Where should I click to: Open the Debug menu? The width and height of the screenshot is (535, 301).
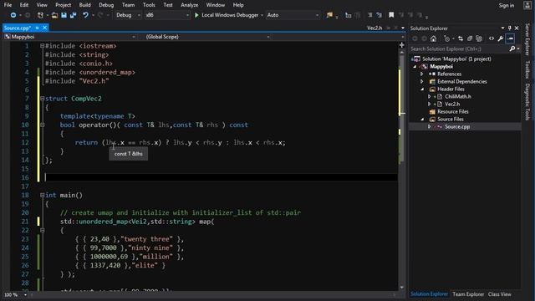tap(106, 5)
